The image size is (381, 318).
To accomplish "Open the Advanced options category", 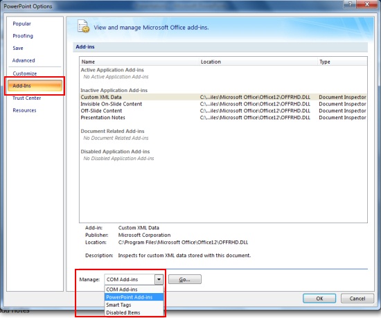I will pos(24,60).
